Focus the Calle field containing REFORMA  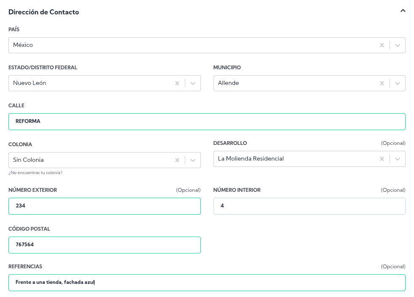pos(207,122)
